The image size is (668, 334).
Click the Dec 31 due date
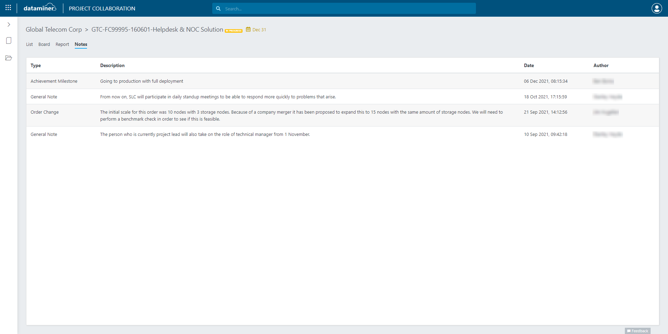[259, 30]
